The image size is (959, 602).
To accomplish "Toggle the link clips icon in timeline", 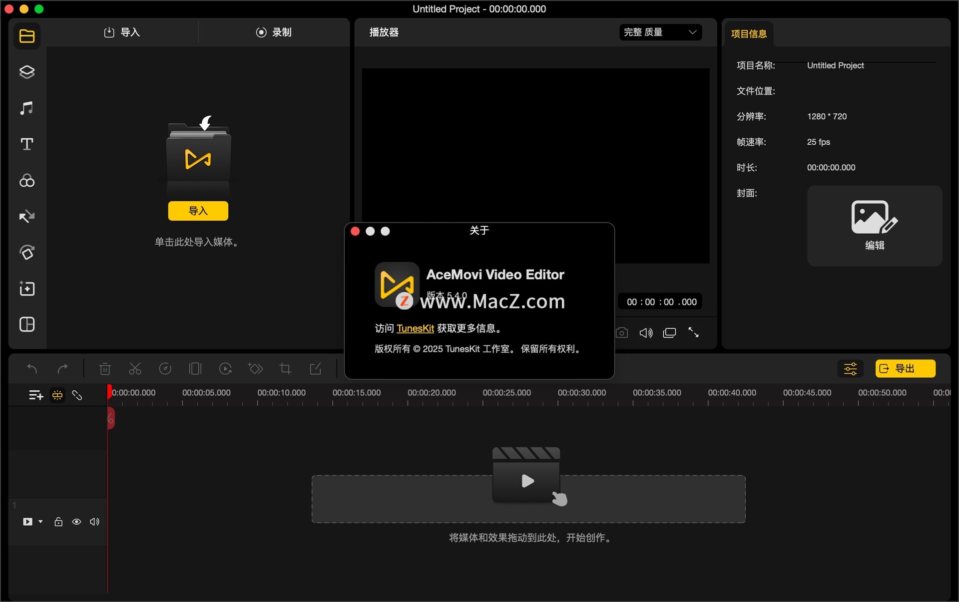I will click(77, 395).
